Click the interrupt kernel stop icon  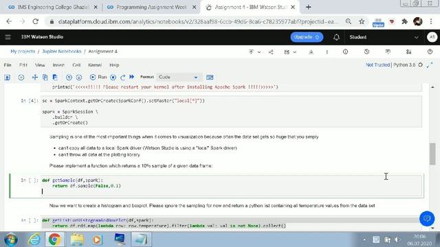tap(113, 78)
